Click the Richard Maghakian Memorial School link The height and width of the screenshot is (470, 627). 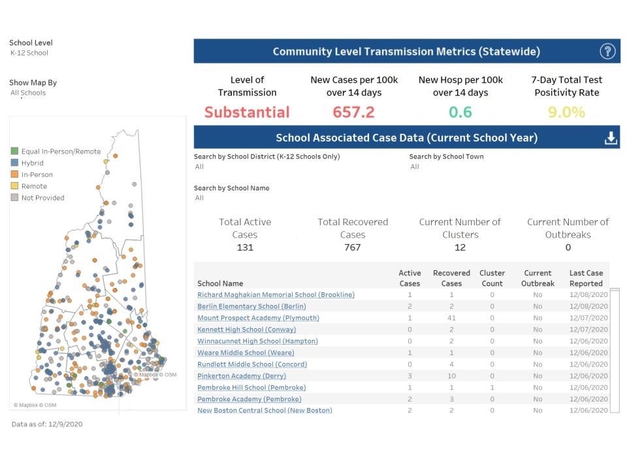click(x=275, y=294)
